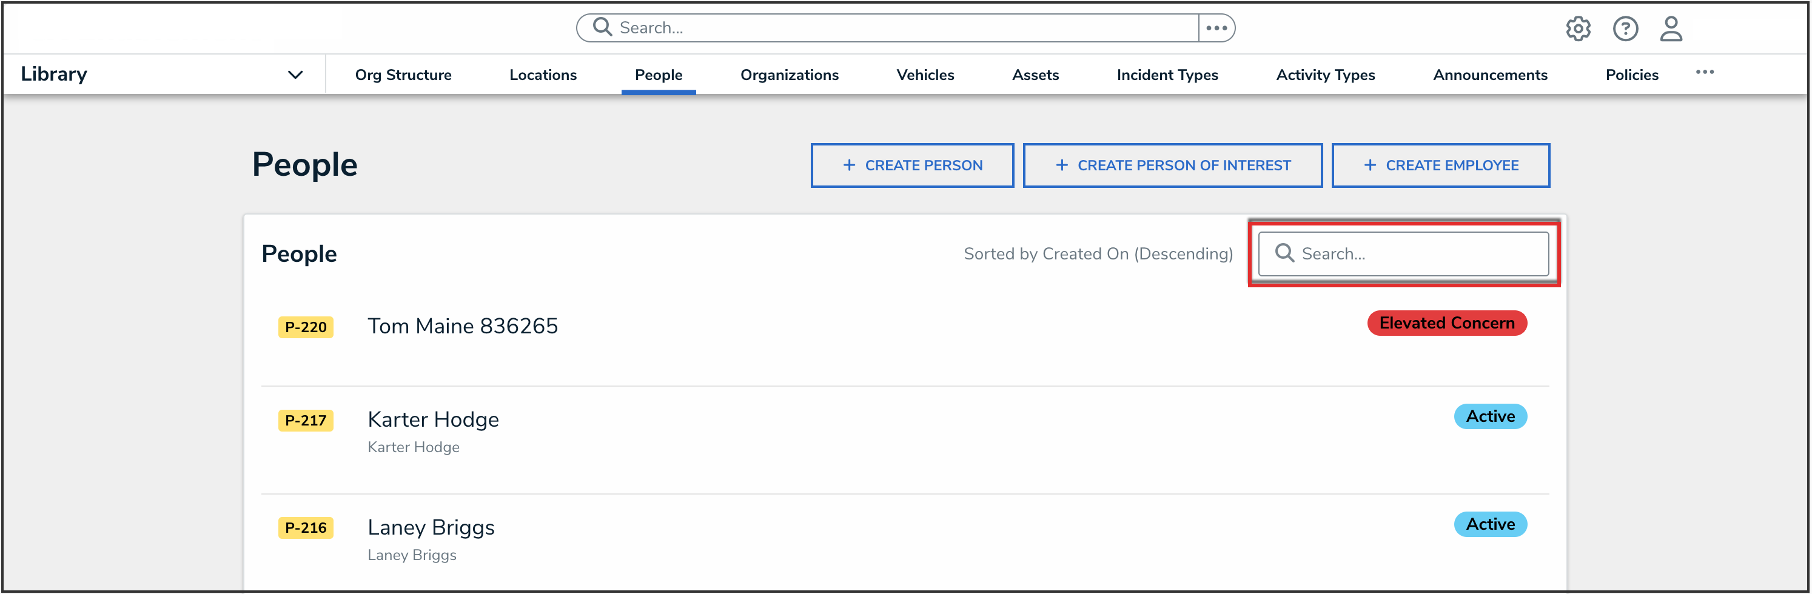Viewport: 1812px width, 594px height.
Task: Click the global search options ellipsis
Action: (1216, 28)
